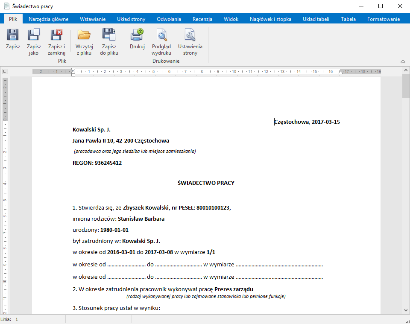Image resolution: width=410 pixels, height=324 pixels.
Task: Click the Zapisz jako icon
Action: point(34,35)
